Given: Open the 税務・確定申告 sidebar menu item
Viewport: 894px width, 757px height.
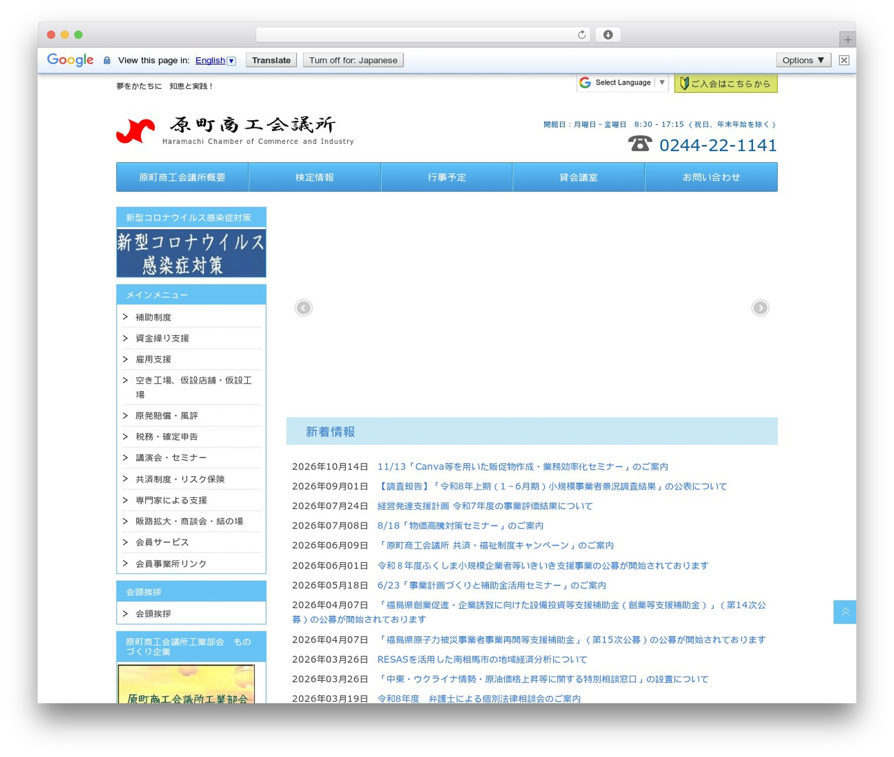Looking at the screenshot, I should (x=166, y=436).
